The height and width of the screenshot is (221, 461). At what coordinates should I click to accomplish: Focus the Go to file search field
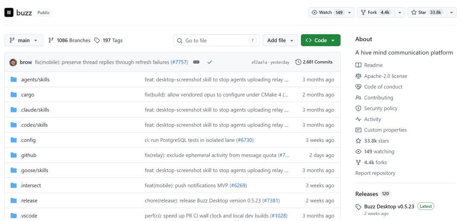click(x=216, y=40)
